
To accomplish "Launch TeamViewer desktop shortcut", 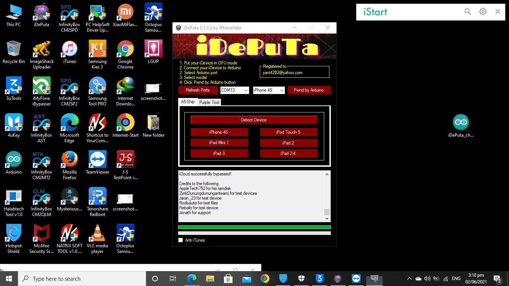I will click(x=97, y=163).
